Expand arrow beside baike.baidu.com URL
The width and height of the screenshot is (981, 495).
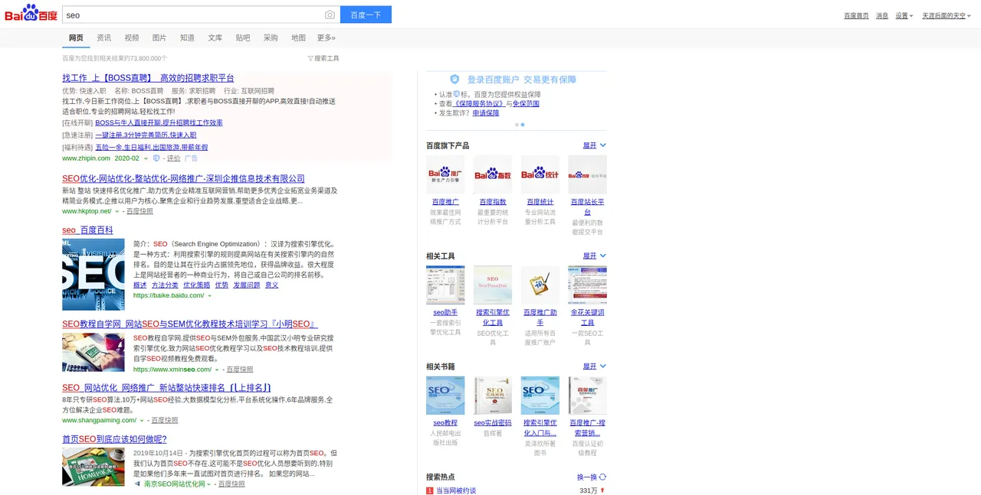tap(209, 295)
